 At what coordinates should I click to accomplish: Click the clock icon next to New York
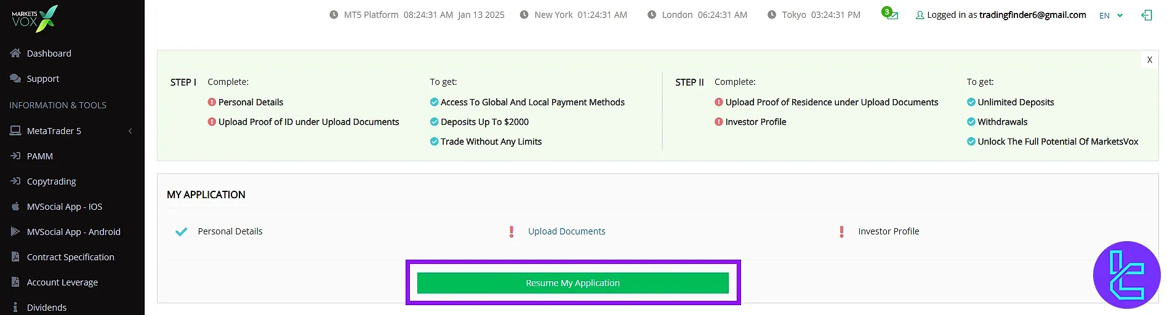(x=524, y=15)
